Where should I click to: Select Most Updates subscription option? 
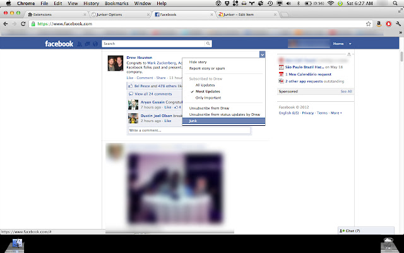[x=208, y=91]
